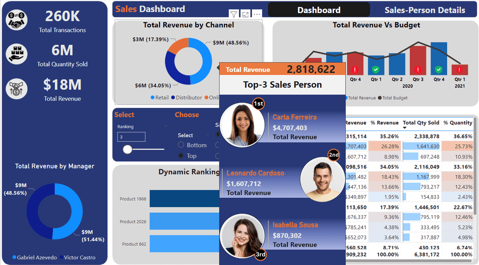
Task: Click sort arrow under Total Qty Sold header
Action: point(405,128)
